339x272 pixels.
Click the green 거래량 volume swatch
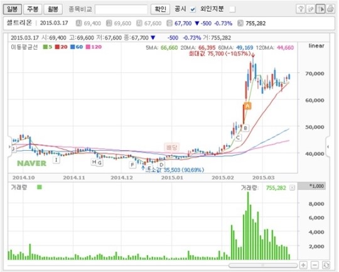(40, 187)
